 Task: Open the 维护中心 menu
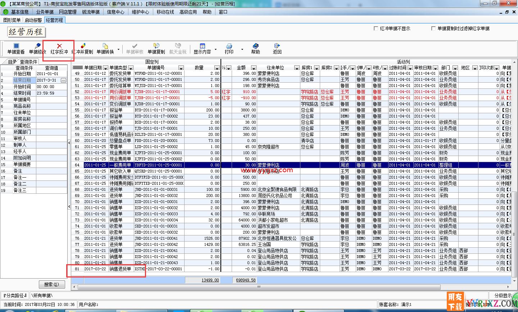[x=140, y=12]
